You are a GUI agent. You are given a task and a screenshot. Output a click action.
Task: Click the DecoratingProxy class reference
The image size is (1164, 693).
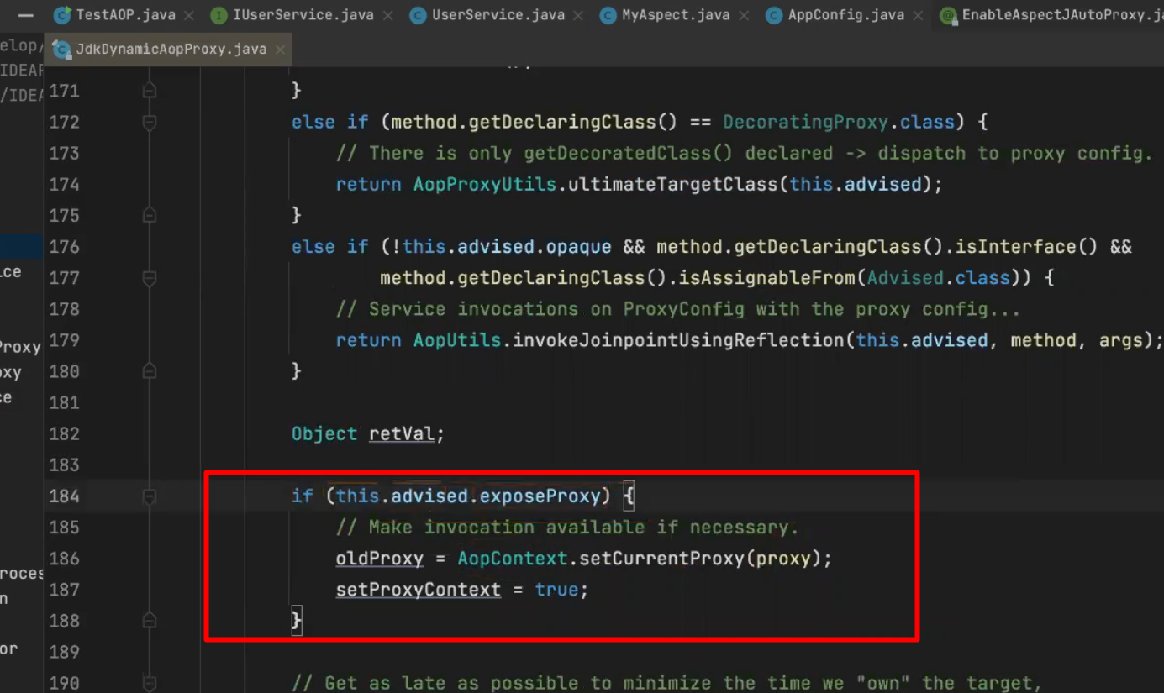coord(805,122)
